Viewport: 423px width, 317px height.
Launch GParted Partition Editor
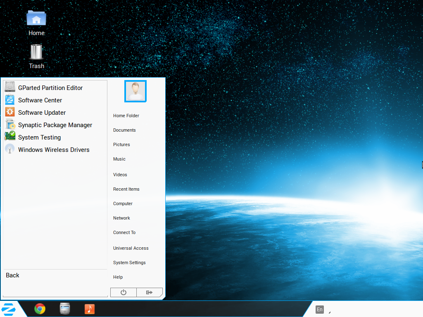click(55, 88)
